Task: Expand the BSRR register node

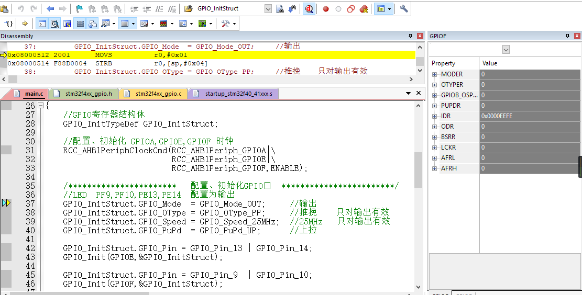Action: (434, 137)
